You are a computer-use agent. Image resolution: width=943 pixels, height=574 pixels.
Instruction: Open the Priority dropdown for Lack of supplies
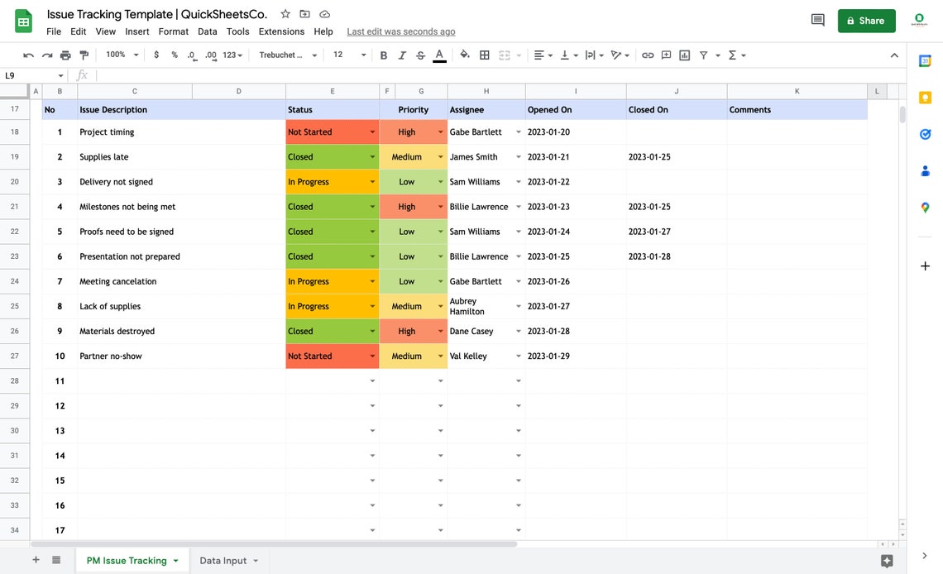point(439,306)
